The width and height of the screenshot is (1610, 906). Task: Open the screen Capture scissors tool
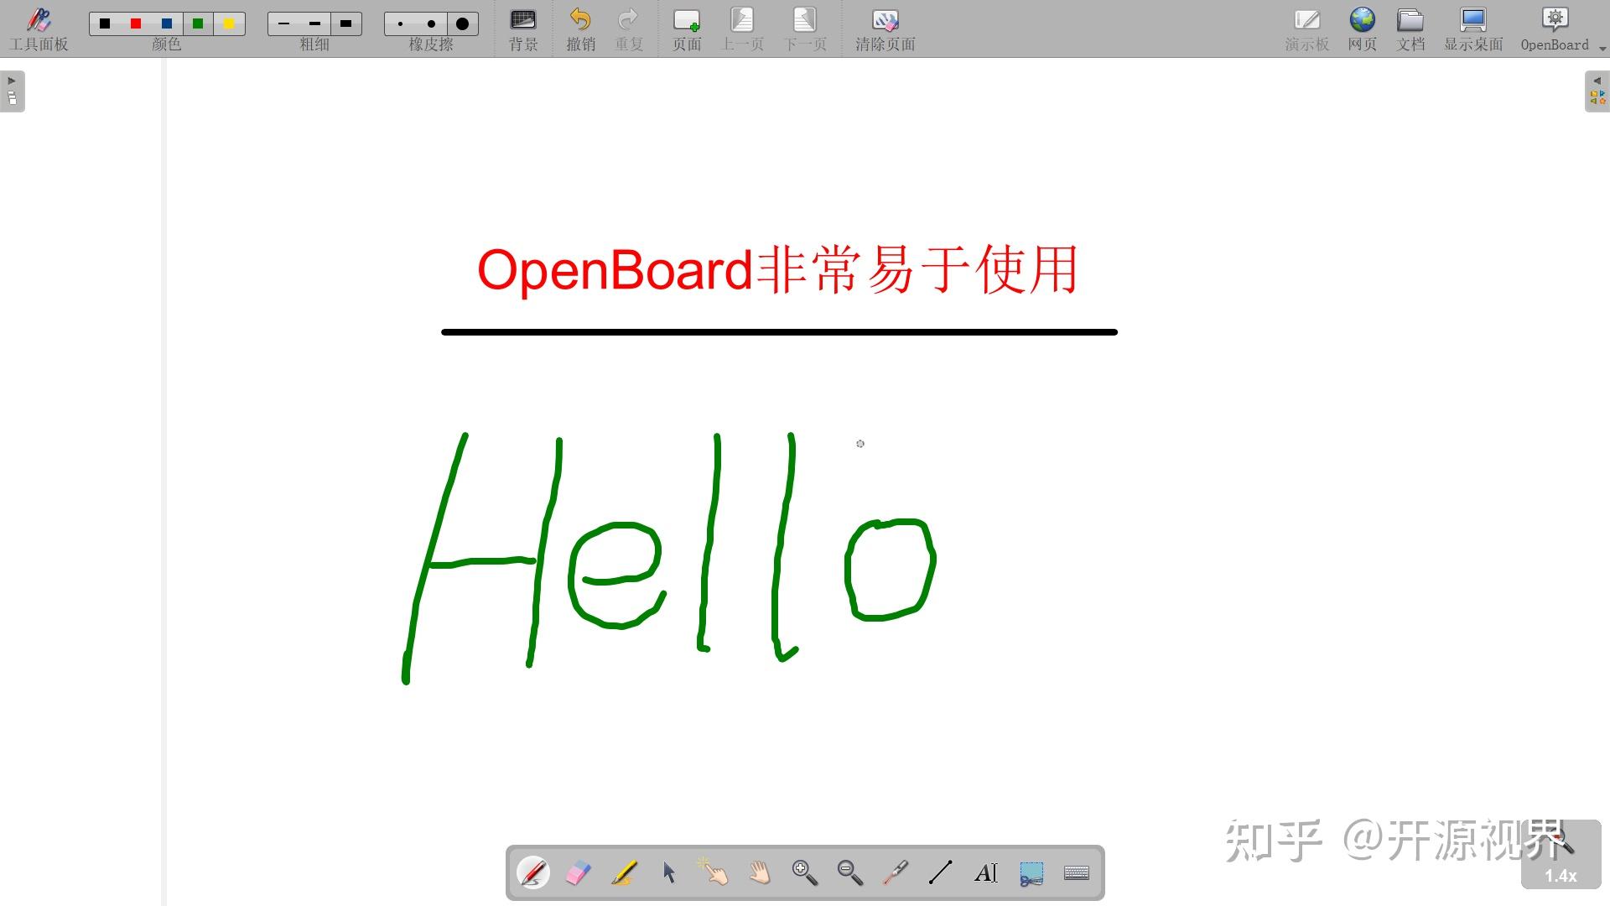1031,872
